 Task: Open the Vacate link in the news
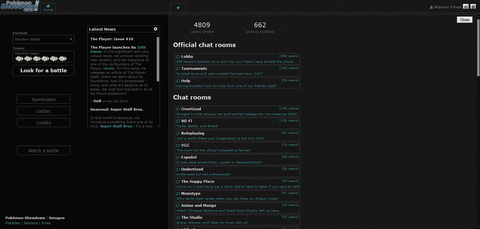(109, 68)
